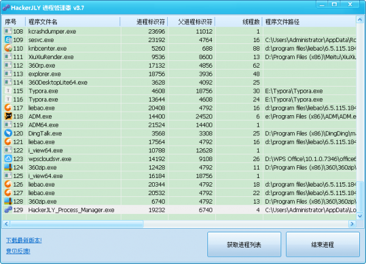366x264 pixels.
Task: Click the ADM.exe cat icon
Action: 8,116
